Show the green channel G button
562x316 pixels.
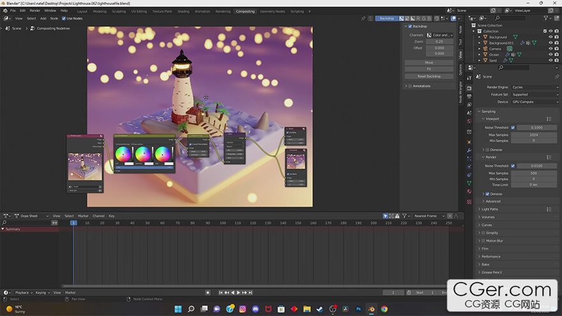click(x=423, y=19)
